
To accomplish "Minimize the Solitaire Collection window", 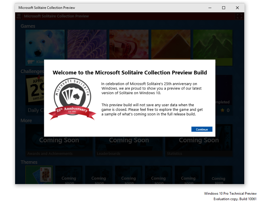I will click(x=210, y=8).
